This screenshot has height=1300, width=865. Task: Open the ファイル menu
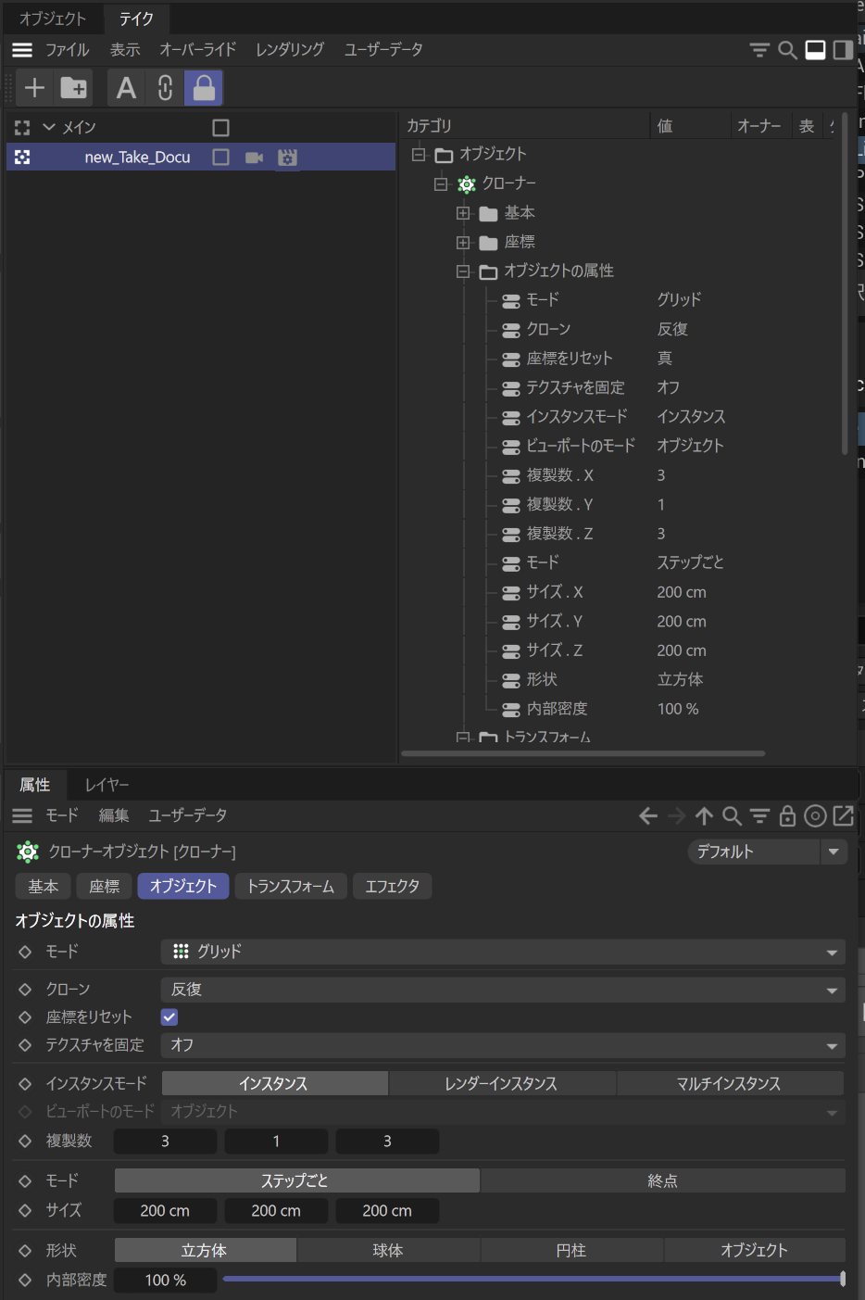[x=68, y=50]
